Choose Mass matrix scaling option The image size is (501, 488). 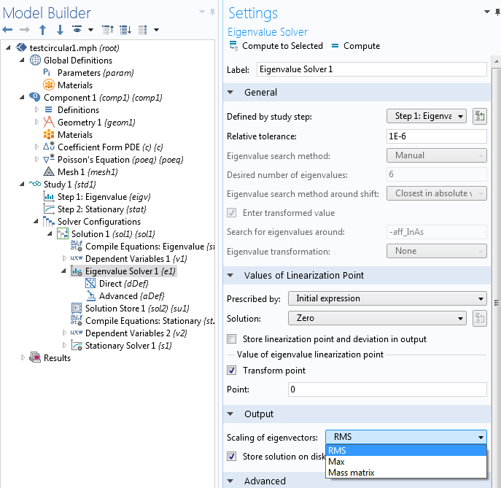[352, 473]
